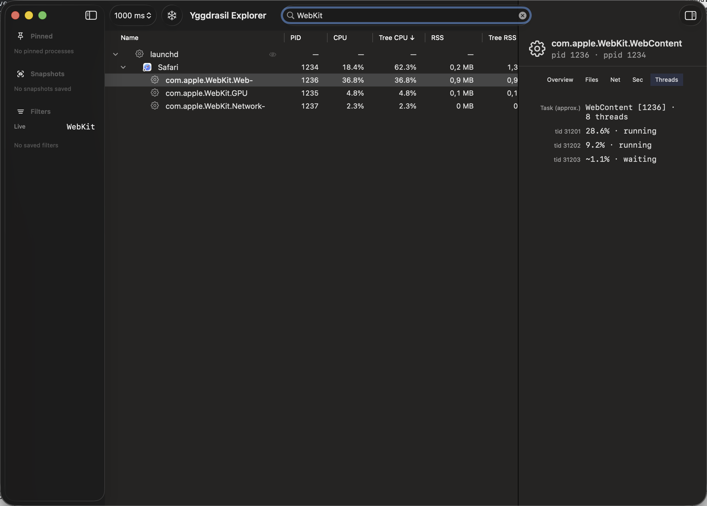Toggle the right inspector panel icon
Screen dimensions: 707x506
[x=691, y=15]
